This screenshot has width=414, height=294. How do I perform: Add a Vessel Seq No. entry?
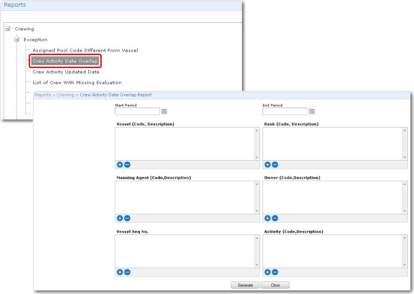[x=120, y=272]
